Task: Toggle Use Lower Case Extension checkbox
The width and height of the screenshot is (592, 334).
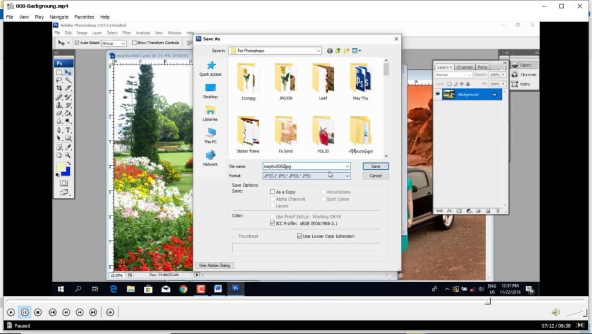Action: click(x=300, y=236)
